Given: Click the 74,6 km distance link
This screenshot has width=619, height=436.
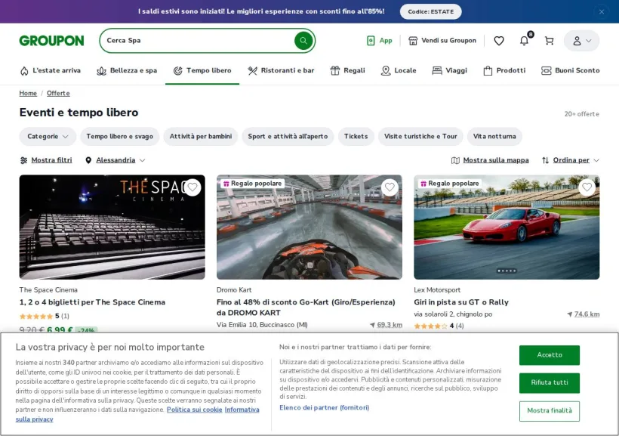Looking at the screenshot, I should pos(584,314).
